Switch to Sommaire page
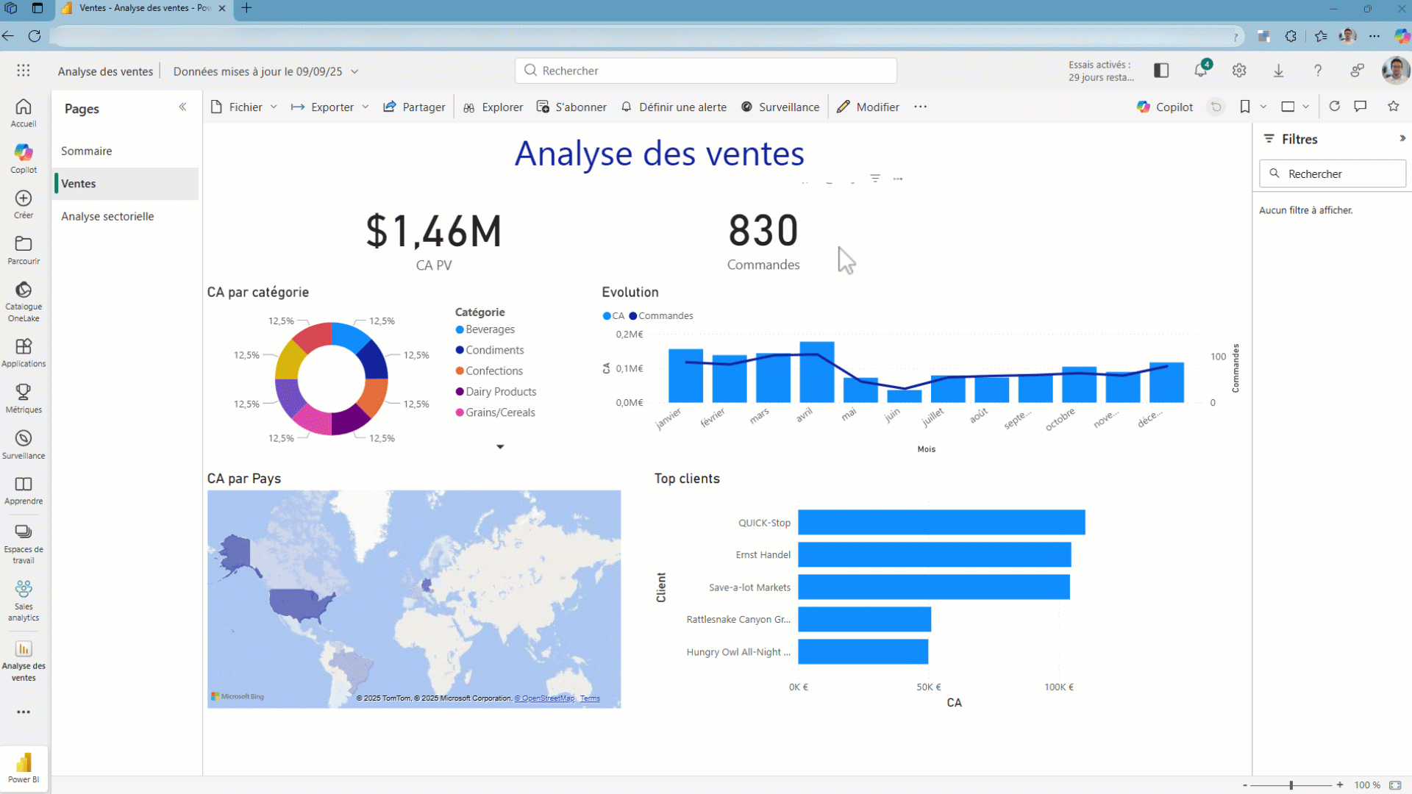 tap(87, 151)
